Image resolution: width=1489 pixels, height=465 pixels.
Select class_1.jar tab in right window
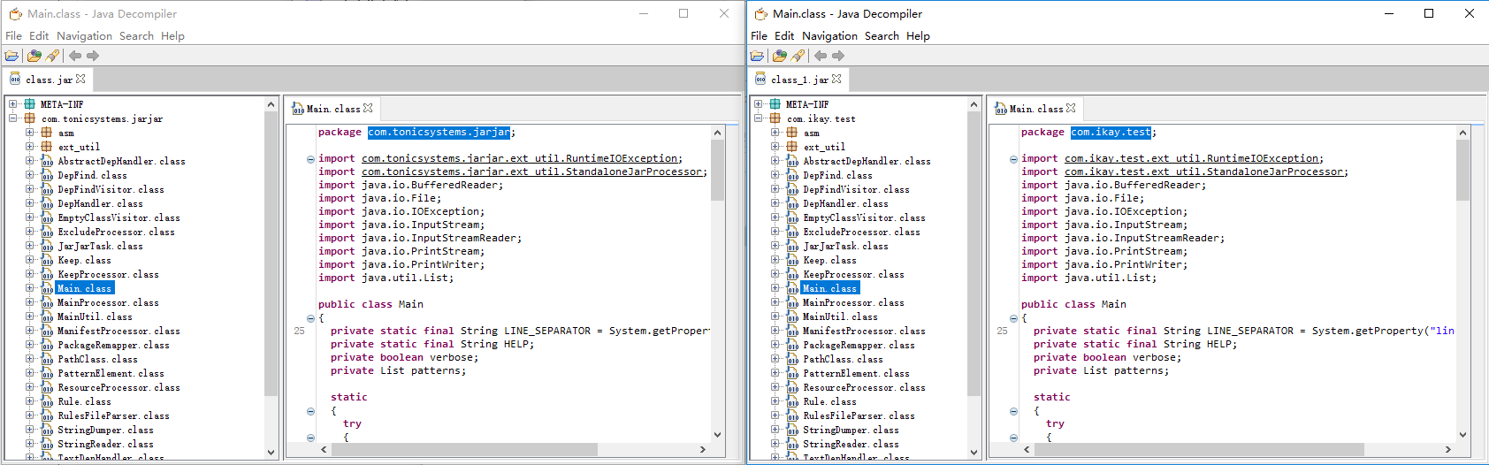[x=800, y=80]
